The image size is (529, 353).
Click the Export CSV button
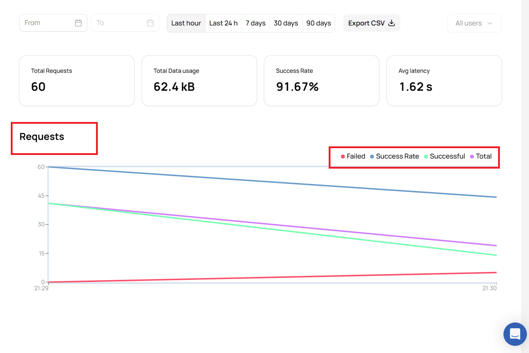click(371, 23)
